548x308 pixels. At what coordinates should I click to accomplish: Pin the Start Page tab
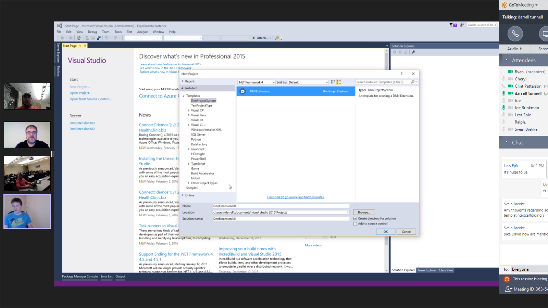[x=80, y=46]
